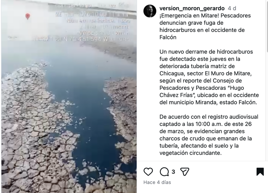Click the caption scrollbar on the right edge
The image size is (268, 193).
(x=267, y=26)
